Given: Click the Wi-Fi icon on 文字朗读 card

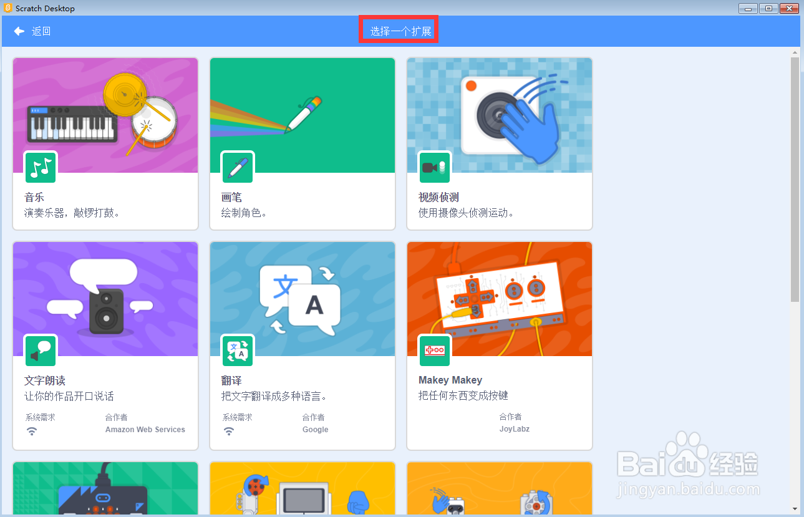Looking at the screenshot, I should click(32, 431).
